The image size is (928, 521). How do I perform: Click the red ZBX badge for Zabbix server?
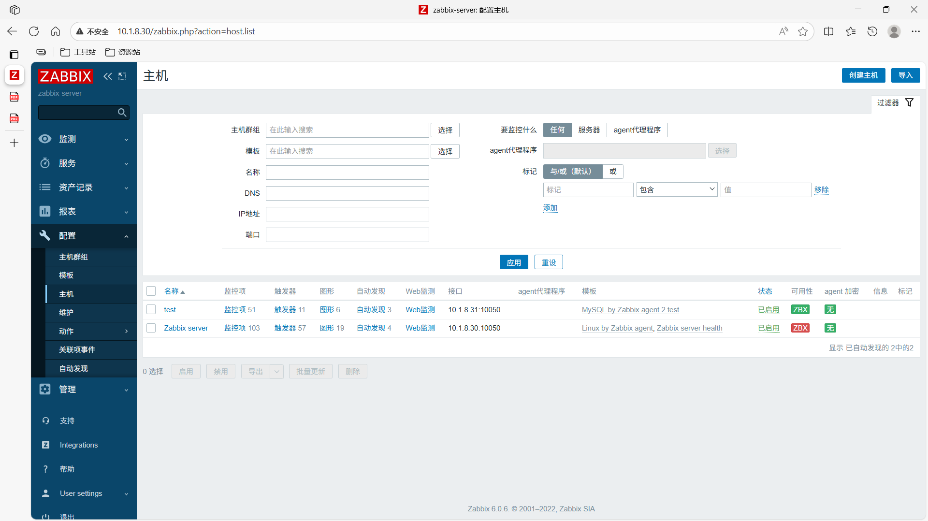click(x=800, y=328)
